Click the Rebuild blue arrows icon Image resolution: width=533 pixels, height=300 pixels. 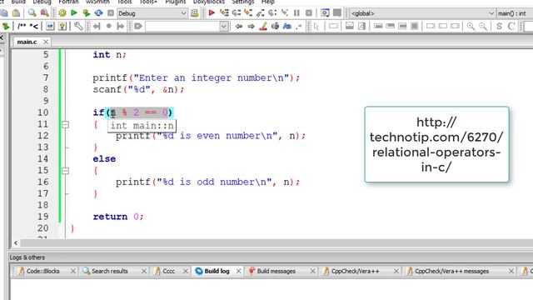click(x=98, y=13)
